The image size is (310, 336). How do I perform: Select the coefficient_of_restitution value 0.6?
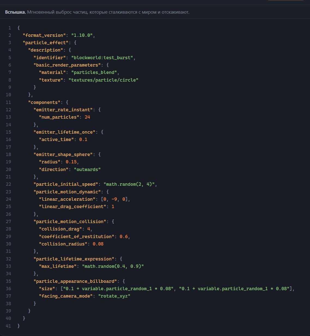124,236
